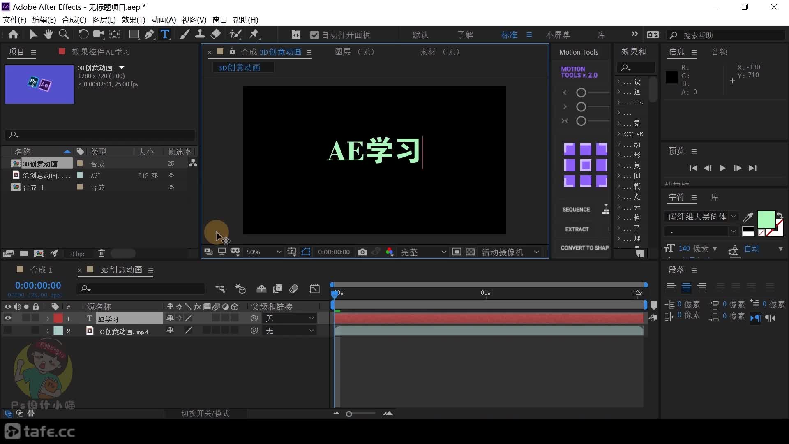Open the 效果(T) menu
789x444 pixels.
(133, 20)
